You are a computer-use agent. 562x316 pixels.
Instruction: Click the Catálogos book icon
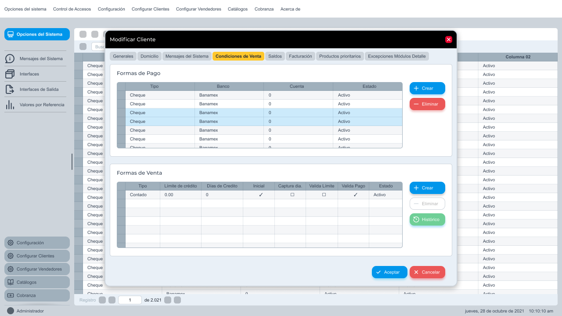tap(11, 282)
